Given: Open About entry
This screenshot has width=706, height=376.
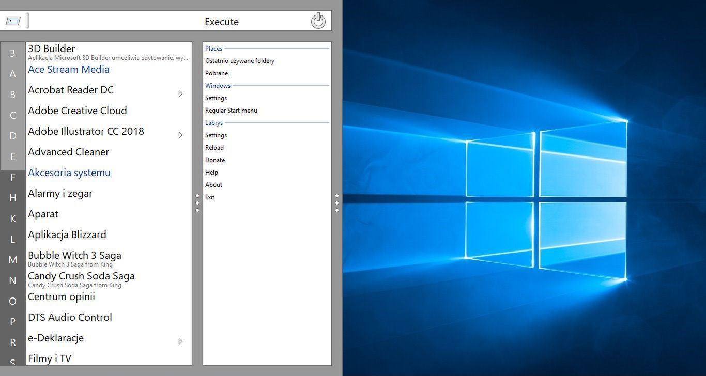Looking at the screenshot, I should [x=213, y=185].
